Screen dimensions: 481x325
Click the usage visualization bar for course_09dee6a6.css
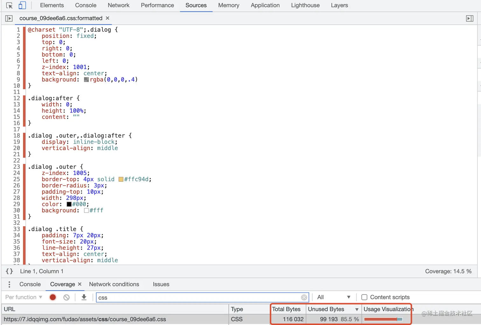point(383,319)
